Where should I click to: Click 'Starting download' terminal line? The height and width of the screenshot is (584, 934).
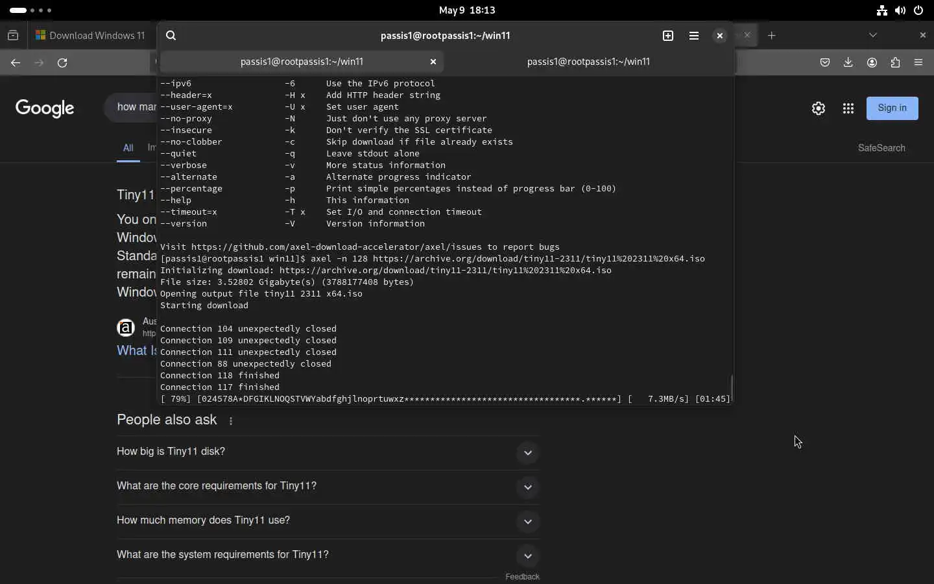pyautogui.click(x=204, y=306)
